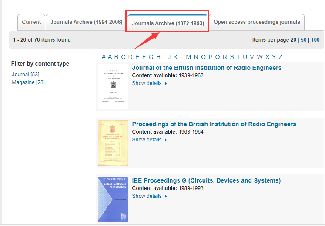The height and width of the screenshot is (226, 325).
Task: Select Journals Archive (1872-1993) tab
Action: (x=168, y=23)
